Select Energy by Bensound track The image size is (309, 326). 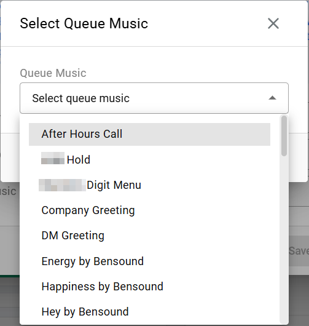pos(149,261)
